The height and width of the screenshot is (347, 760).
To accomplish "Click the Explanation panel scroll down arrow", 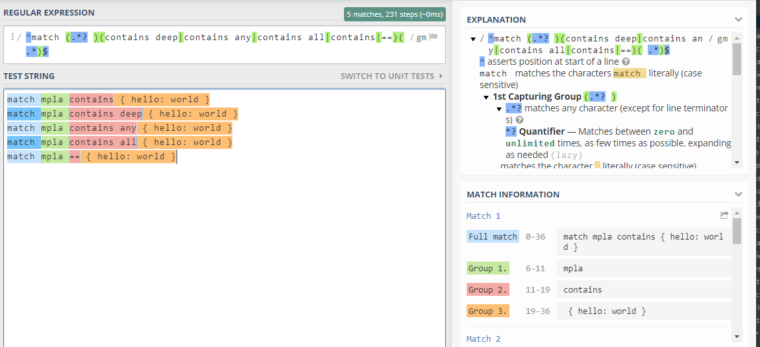I will tap(737, 163).
